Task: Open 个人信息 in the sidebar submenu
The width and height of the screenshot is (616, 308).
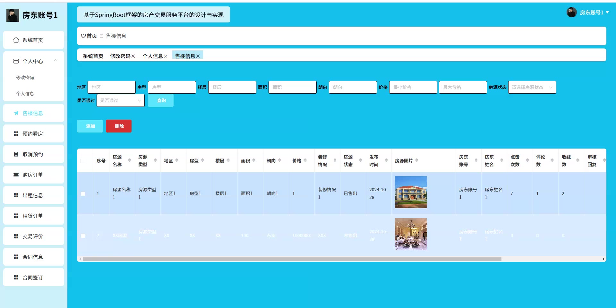Action: [25, 93]
